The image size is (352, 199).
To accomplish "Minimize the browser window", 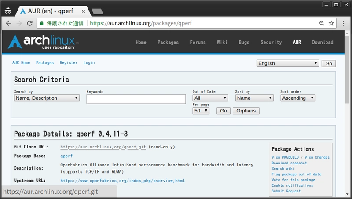I will click(326, 4).
